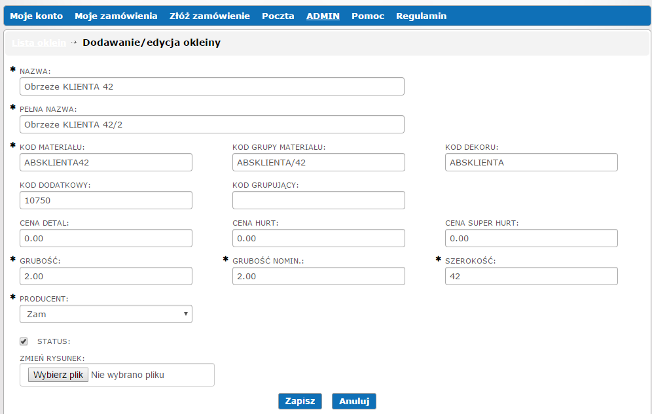Open Pomoc in the top bar
This screenshot has width=652, height=414.
coord(368,16)
